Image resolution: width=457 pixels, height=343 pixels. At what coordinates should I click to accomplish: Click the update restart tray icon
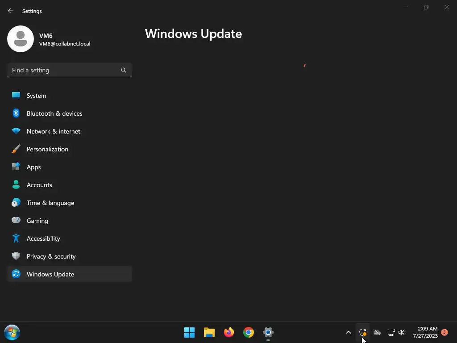(x=362, y=332)
